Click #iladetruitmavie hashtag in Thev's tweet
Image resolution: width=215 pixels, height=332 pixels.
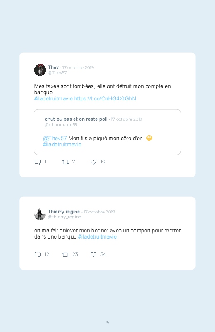pos(53,99)
